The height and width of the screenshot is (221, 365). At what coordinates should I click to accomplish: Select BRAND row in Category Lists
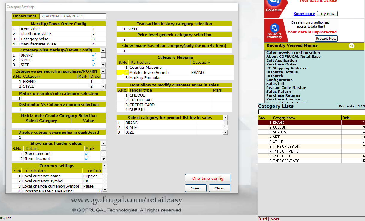(x=311, y=122)
